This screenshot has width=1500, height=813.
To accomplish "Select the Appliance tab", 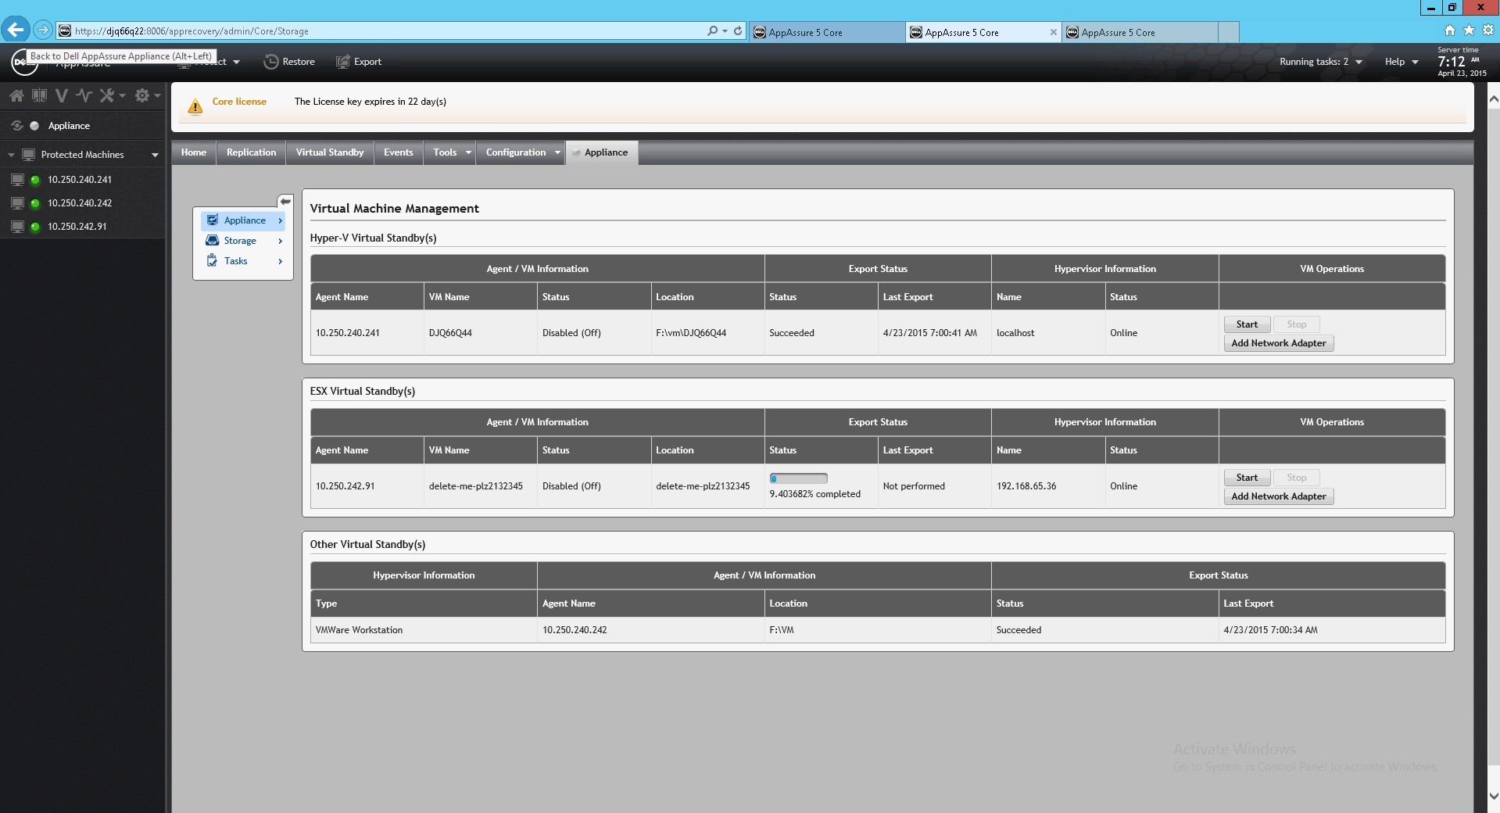I will [602, 152].
